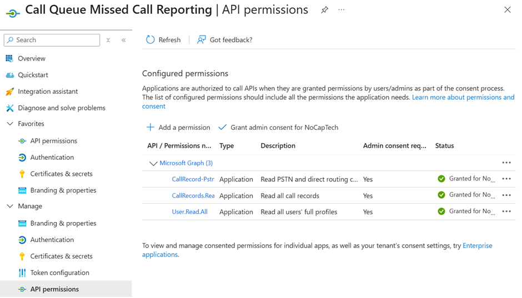Collapse the Manage section in sidebar

(10, 206)
